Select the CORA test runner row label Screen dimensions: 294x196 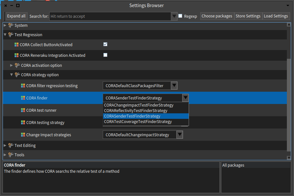pyautogui.click(x=41, y=110)
